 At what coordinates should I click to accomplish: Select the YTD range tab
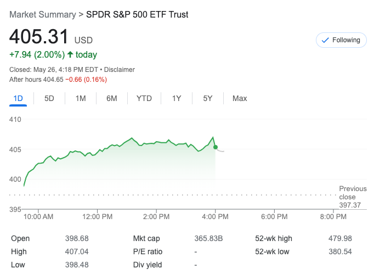[144, 98]
